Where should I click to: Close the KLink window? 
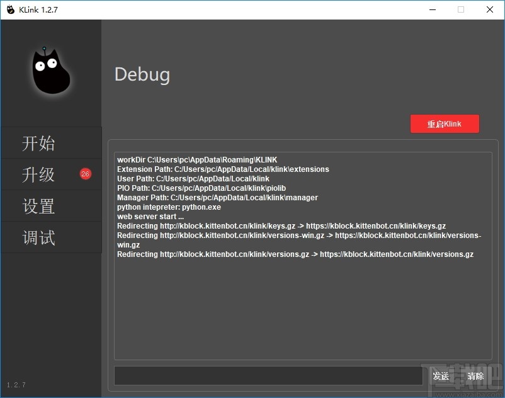(x=489, y=9)
